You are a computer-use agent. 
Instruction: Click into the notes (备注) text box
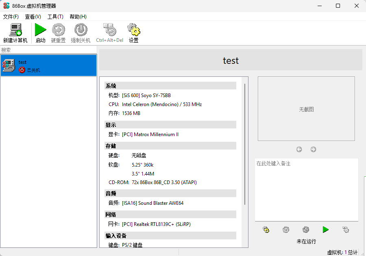pyautogui.click(x=306, y=189)
